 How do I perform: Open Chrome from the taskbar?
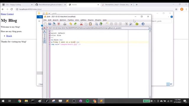point(19,101)
